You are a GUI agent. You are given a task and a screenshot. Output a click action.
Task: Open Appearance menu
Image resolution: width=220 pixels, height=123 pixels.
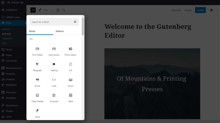click(x=13, y=105)
